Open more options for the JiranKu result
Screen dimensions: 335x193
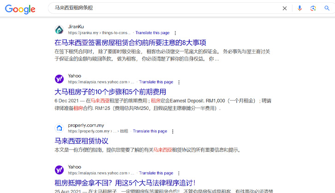[175, 33]
